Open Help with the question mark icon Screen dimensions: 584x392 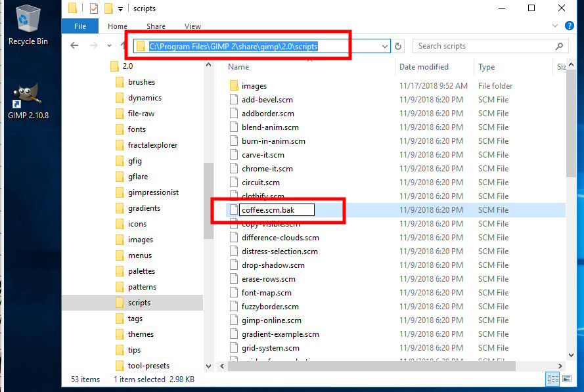(569, 26)
